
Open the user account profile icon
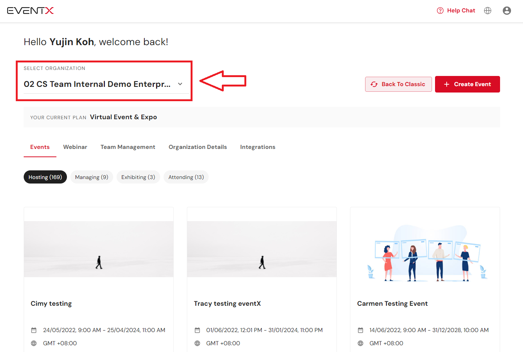(x=507, y=11)
